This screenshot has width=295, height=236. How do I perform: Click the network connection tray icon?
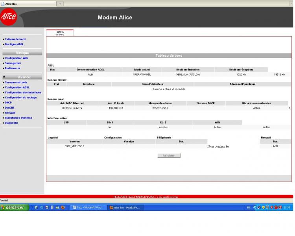pos(259,207)
